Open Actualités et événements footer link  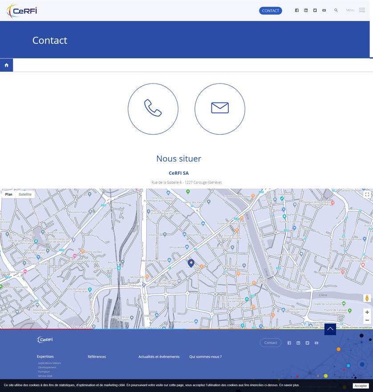pyautogui.click(x=159, y=357)
